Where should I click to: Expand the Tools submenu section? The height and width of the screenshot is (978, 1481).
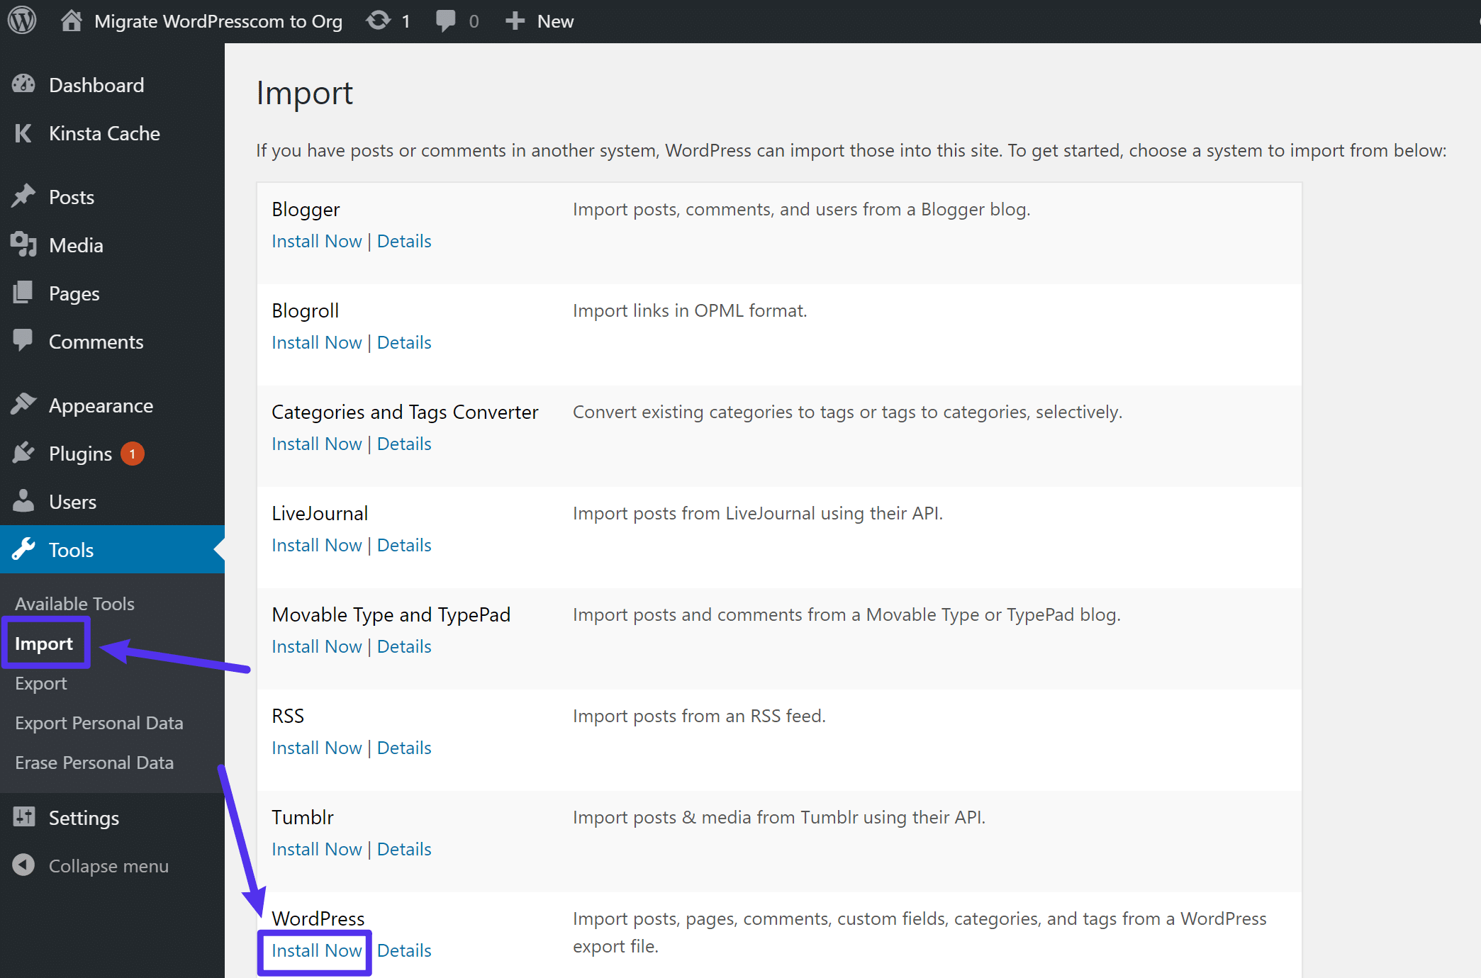coord(69,549)
